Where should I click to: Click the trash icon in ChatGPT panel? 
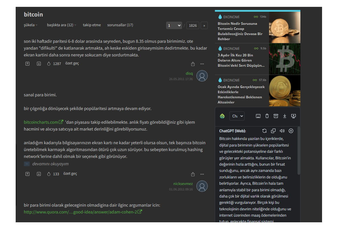[267, 116]
